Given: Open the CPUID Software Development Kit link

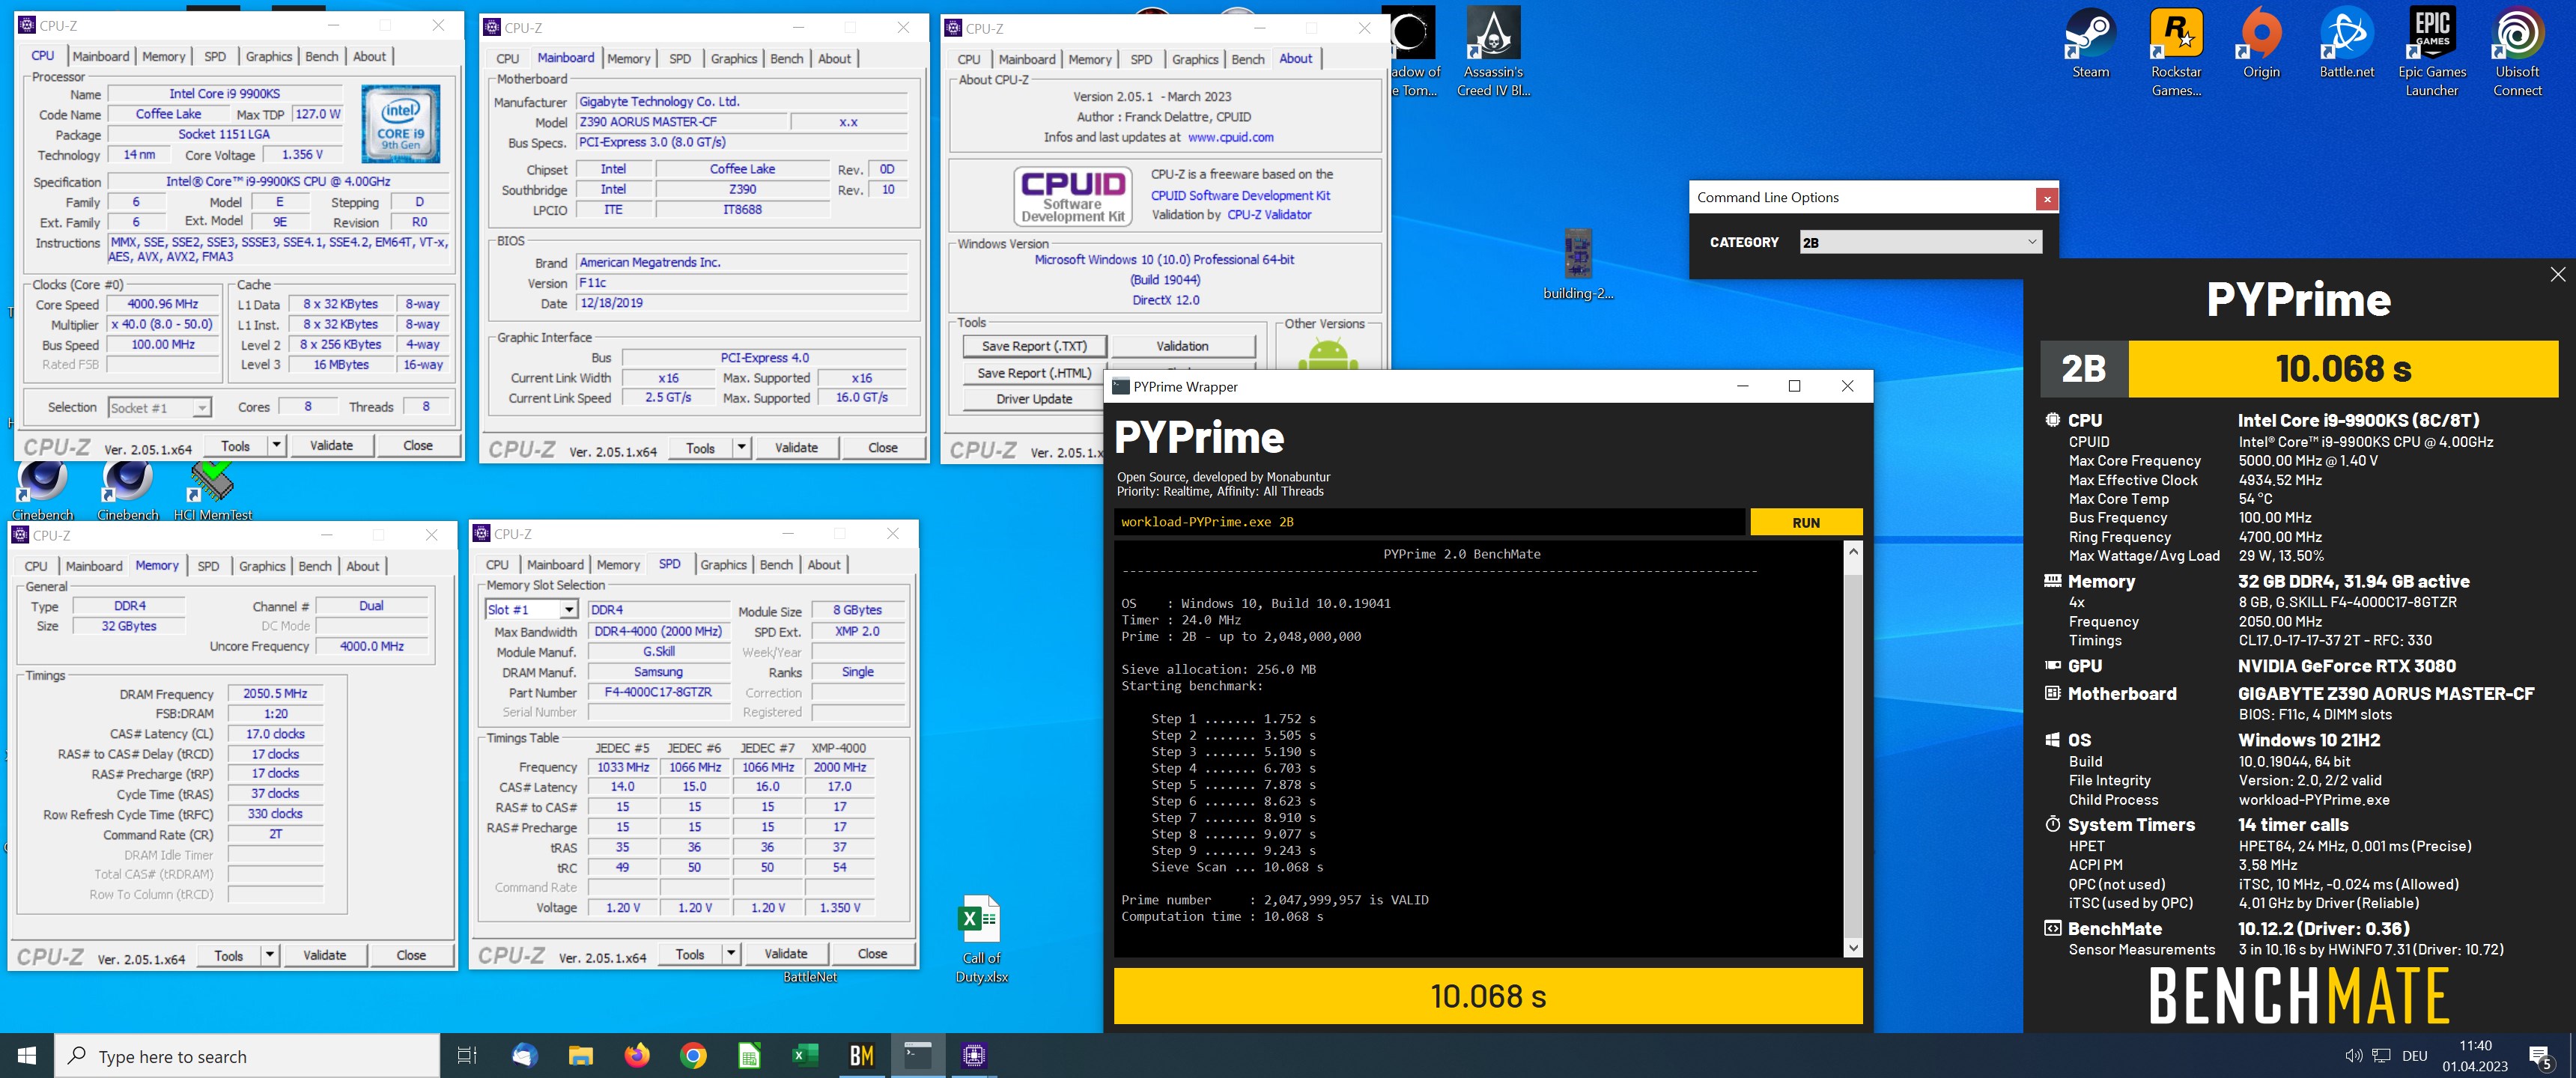Looking at the screenshot, I should (x=1240, y=196).
